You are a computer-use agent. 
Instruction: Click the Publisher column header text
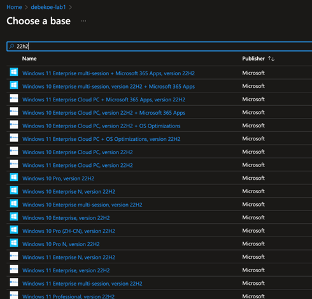(x=253, y=59)
